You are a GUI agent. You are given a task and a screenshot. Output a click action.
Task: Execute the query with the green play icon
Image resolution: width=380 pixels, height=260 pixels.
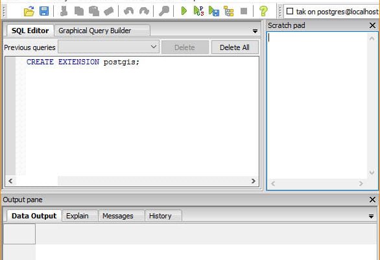pos(184,11)
